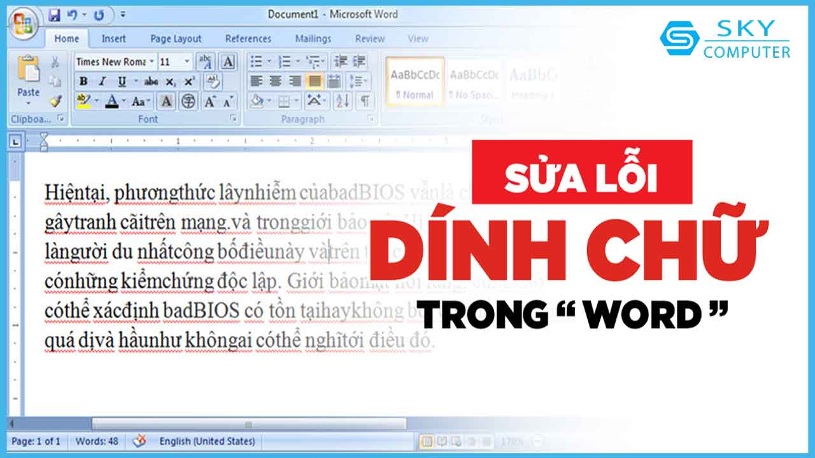
Task: Undo the last action
Action: [x=72, y=15]
